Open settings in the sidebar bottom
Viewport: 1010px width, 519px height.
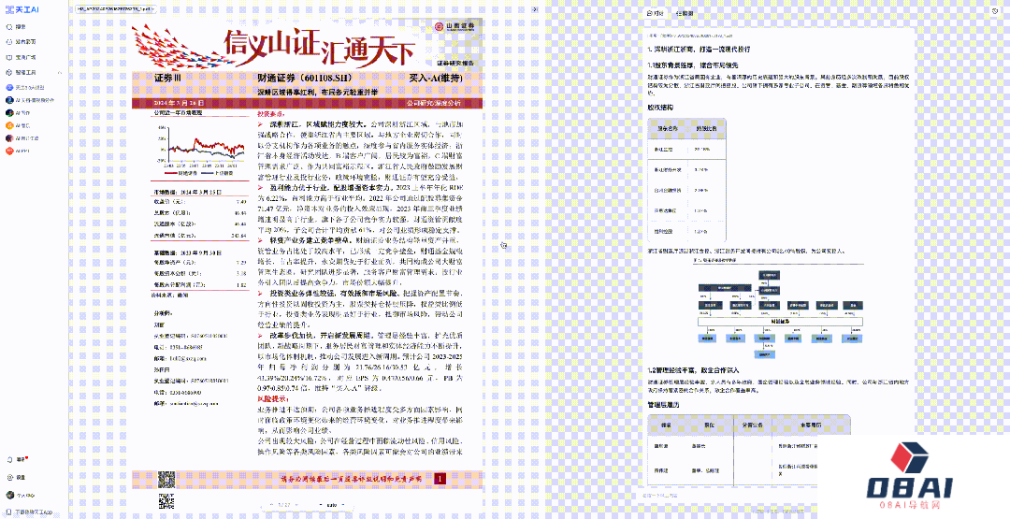(x=19, y=477)
